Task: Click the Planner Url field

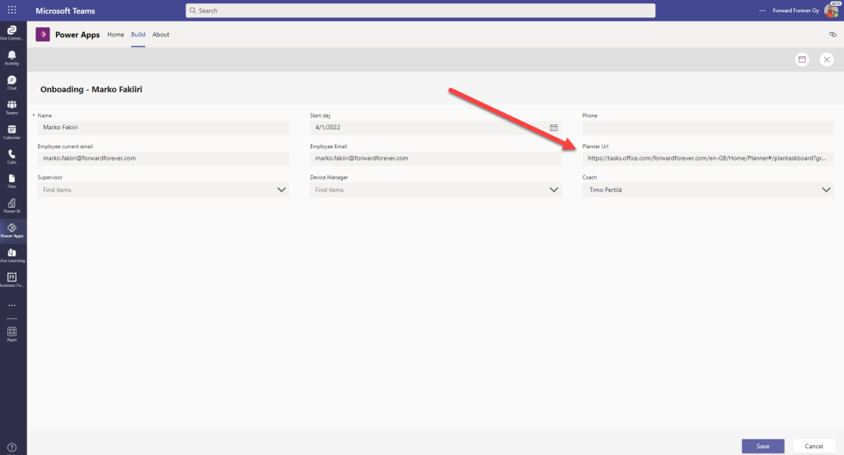Action: click(707, 158)
